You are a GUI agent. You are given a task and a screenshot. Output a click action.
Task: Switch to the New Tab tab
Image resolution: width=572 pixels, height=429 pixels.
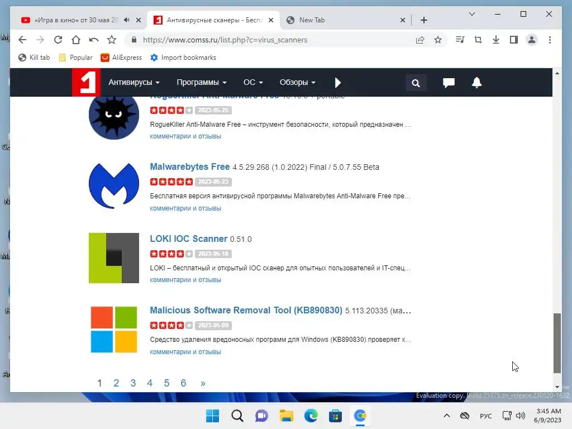[x=312, y=20]
